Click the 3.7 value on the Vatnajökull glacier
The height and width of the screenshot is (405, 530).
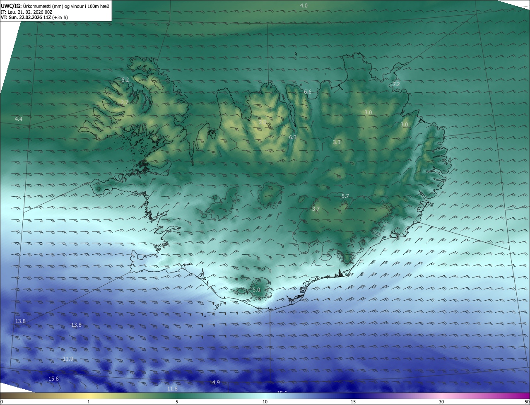coord(316,209)
